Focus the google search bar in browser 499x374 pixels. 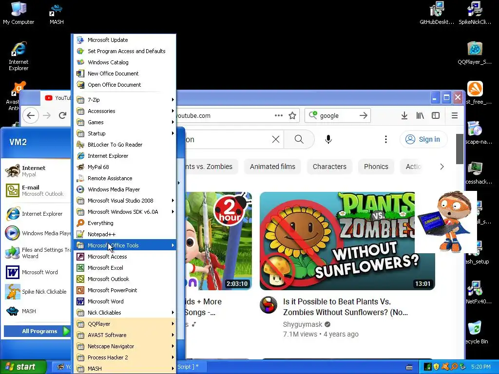tap(337, 115)
